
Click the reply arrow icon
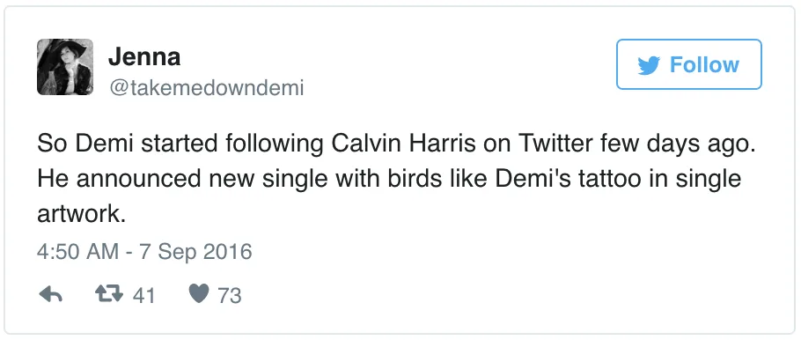click(50, 294)
